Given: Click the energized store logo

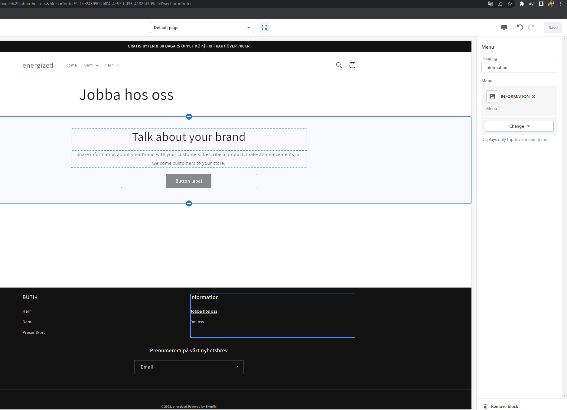Looking at the screenshot, I should 38,65.
